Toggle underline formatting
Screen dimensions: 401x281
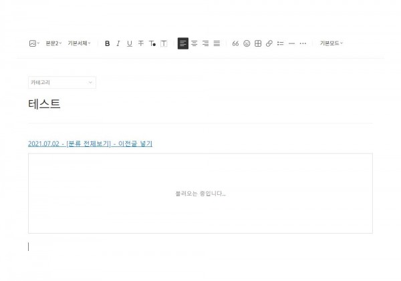[130, 43]
